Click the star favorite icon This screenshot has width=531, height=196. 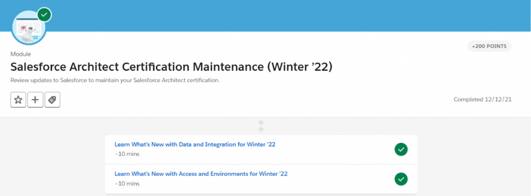pos(18,100)
